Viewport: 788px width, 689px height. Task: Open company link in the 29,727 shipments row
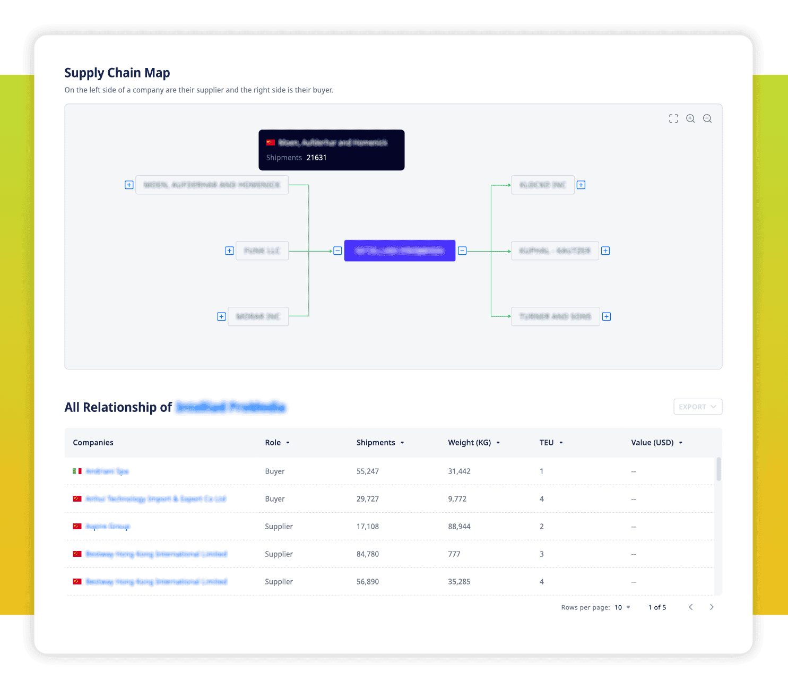(x=156, y=499)
